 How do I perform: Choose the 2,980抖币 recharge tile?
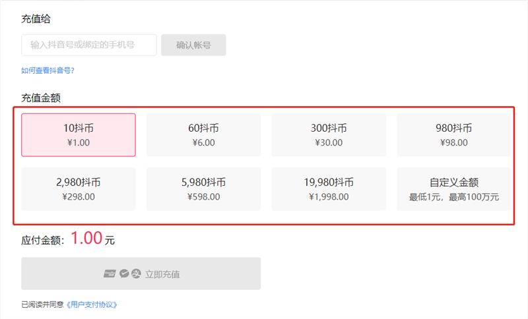click(79, 188)
